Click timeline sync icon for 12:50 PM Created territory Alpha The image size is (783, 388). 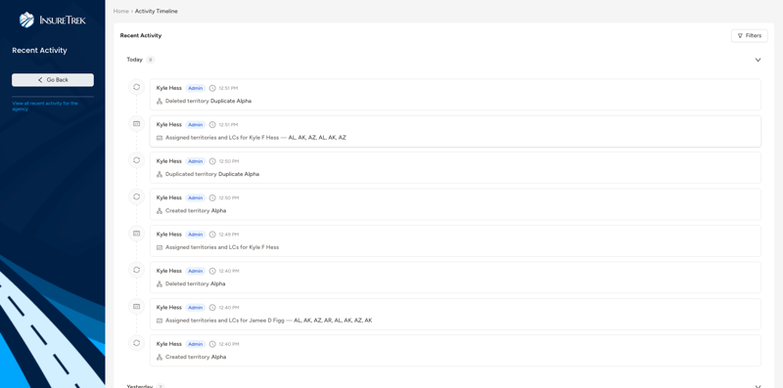136,196
